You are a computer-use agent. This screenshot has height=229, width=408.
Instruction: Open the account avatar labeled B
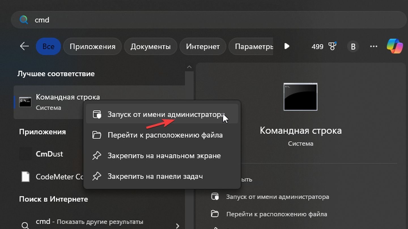[353, 46]
